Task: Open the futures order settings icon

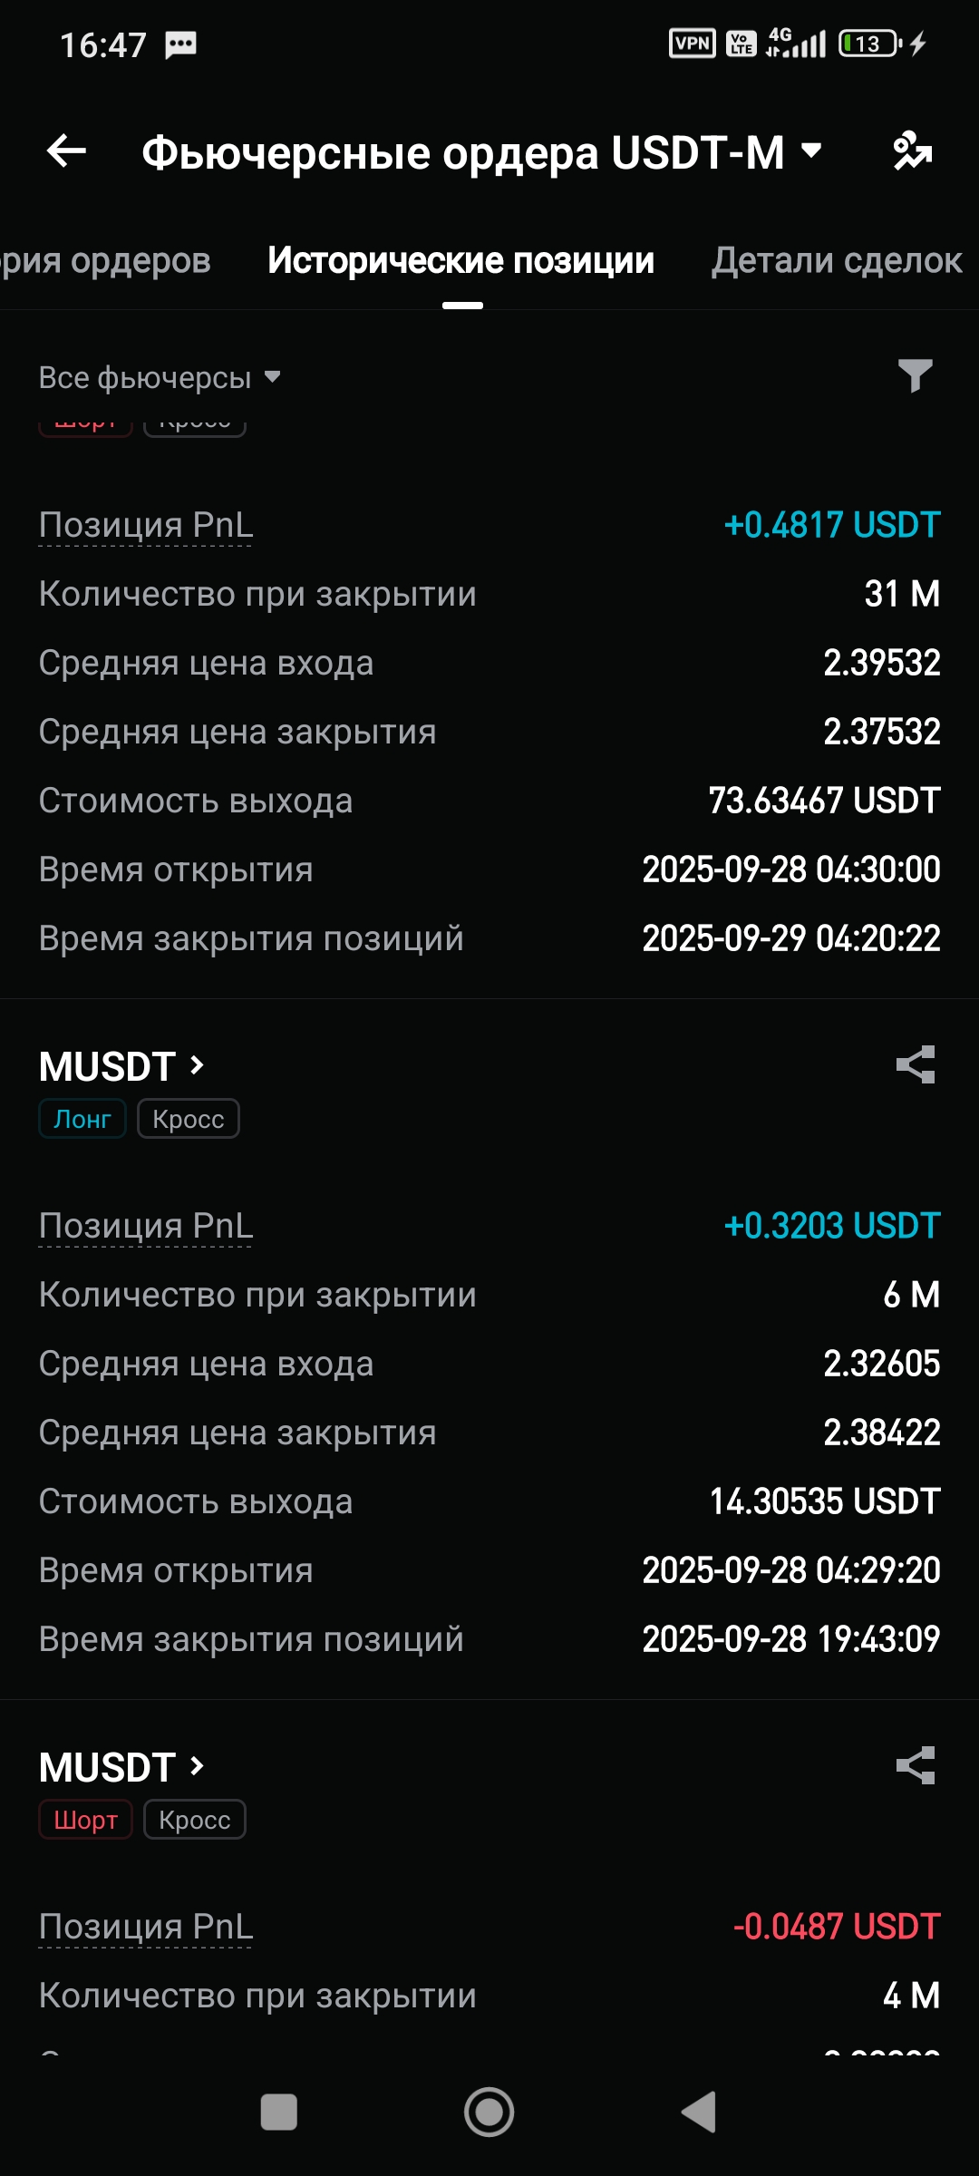Action: [912, 151]
